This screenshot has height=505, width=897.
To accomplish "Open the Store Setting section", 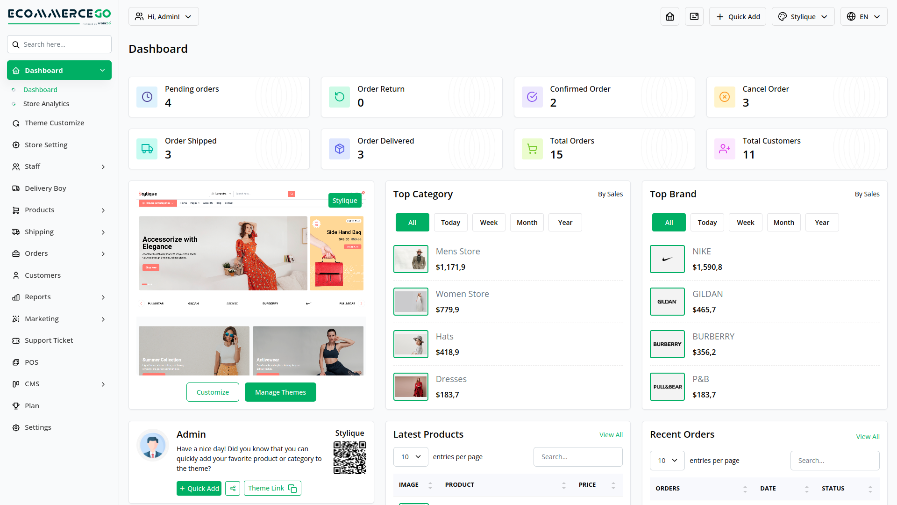I will pos(46,144).
